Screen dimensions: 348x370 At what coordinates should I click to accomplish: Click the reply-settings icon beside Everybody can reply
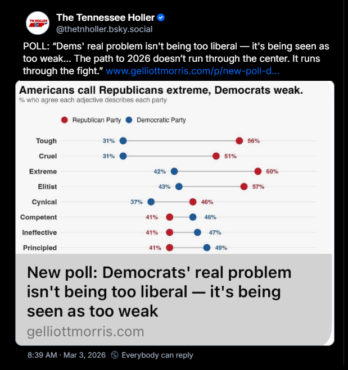[x=115, y=355]
